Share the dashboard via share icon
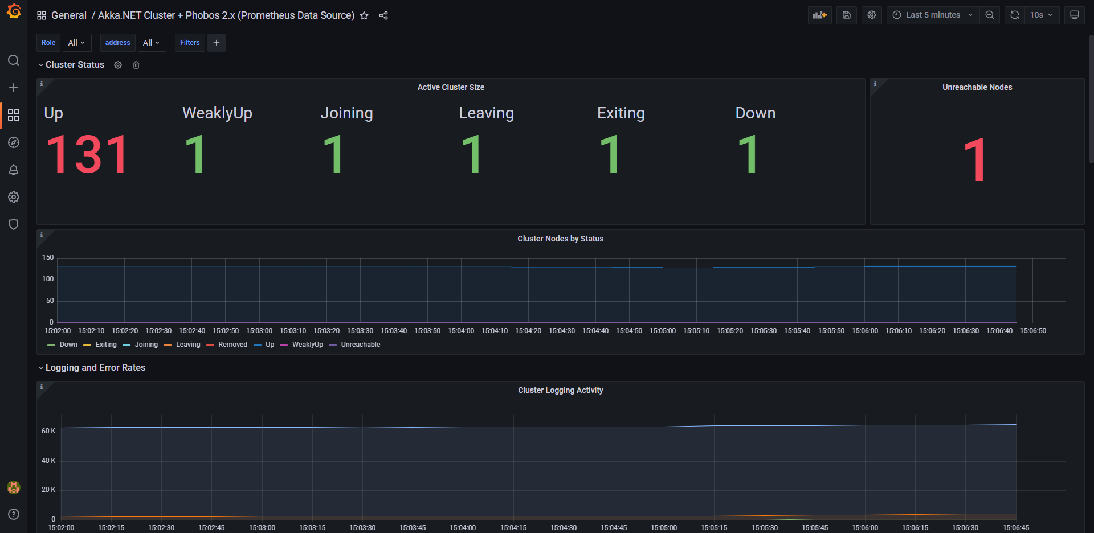The image size is (1094, 533). (383, 15)
